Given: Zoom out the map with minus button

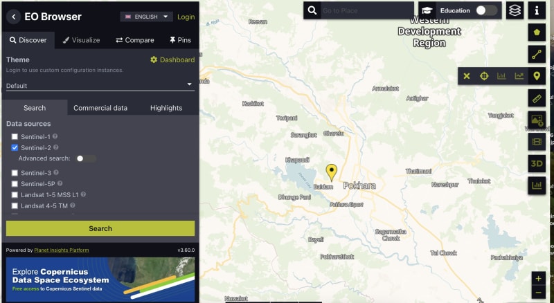Looking at the screenshot, I should pyautogui.click(x=538, y=293).
